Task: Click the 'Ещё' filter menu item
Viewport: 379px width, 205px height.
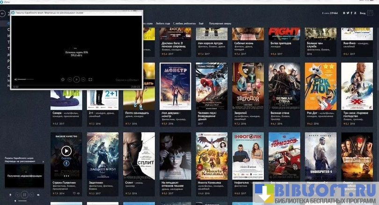Action: (201, 23)
